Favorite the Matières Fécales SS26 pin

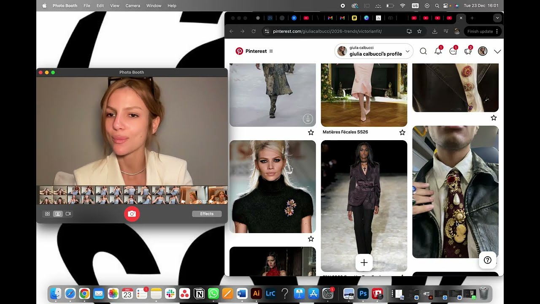click(402, 133)
